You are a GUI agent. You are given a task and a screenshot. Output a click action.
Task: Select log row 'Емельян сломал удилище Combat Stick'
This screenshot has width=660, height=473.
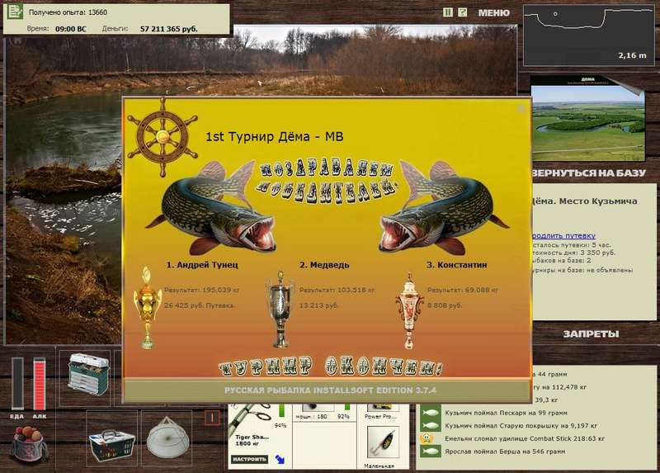click(x=525, y=438)
